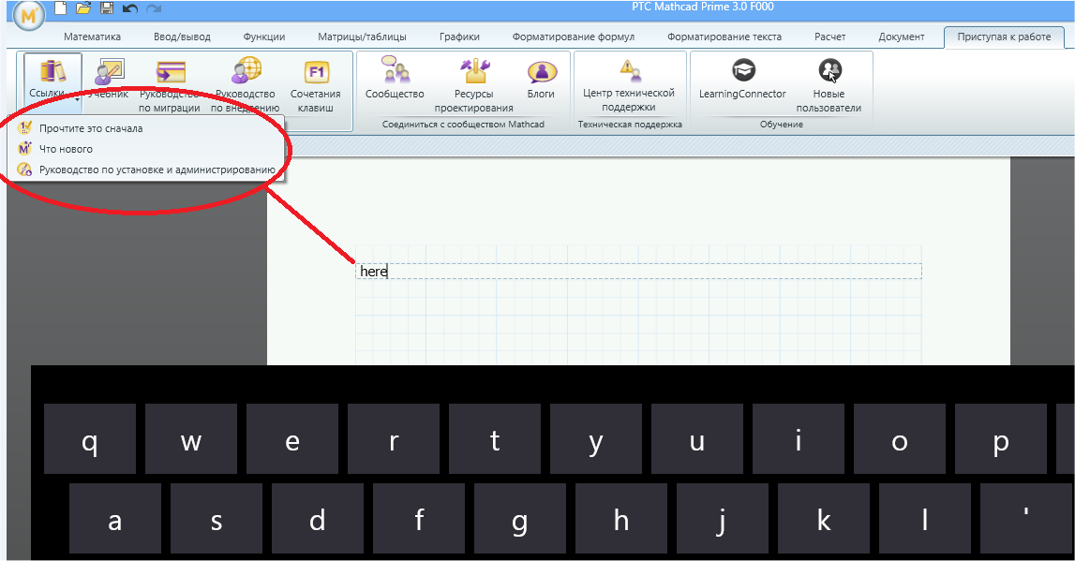Tap the t key on on-screen keyboard

495,439
